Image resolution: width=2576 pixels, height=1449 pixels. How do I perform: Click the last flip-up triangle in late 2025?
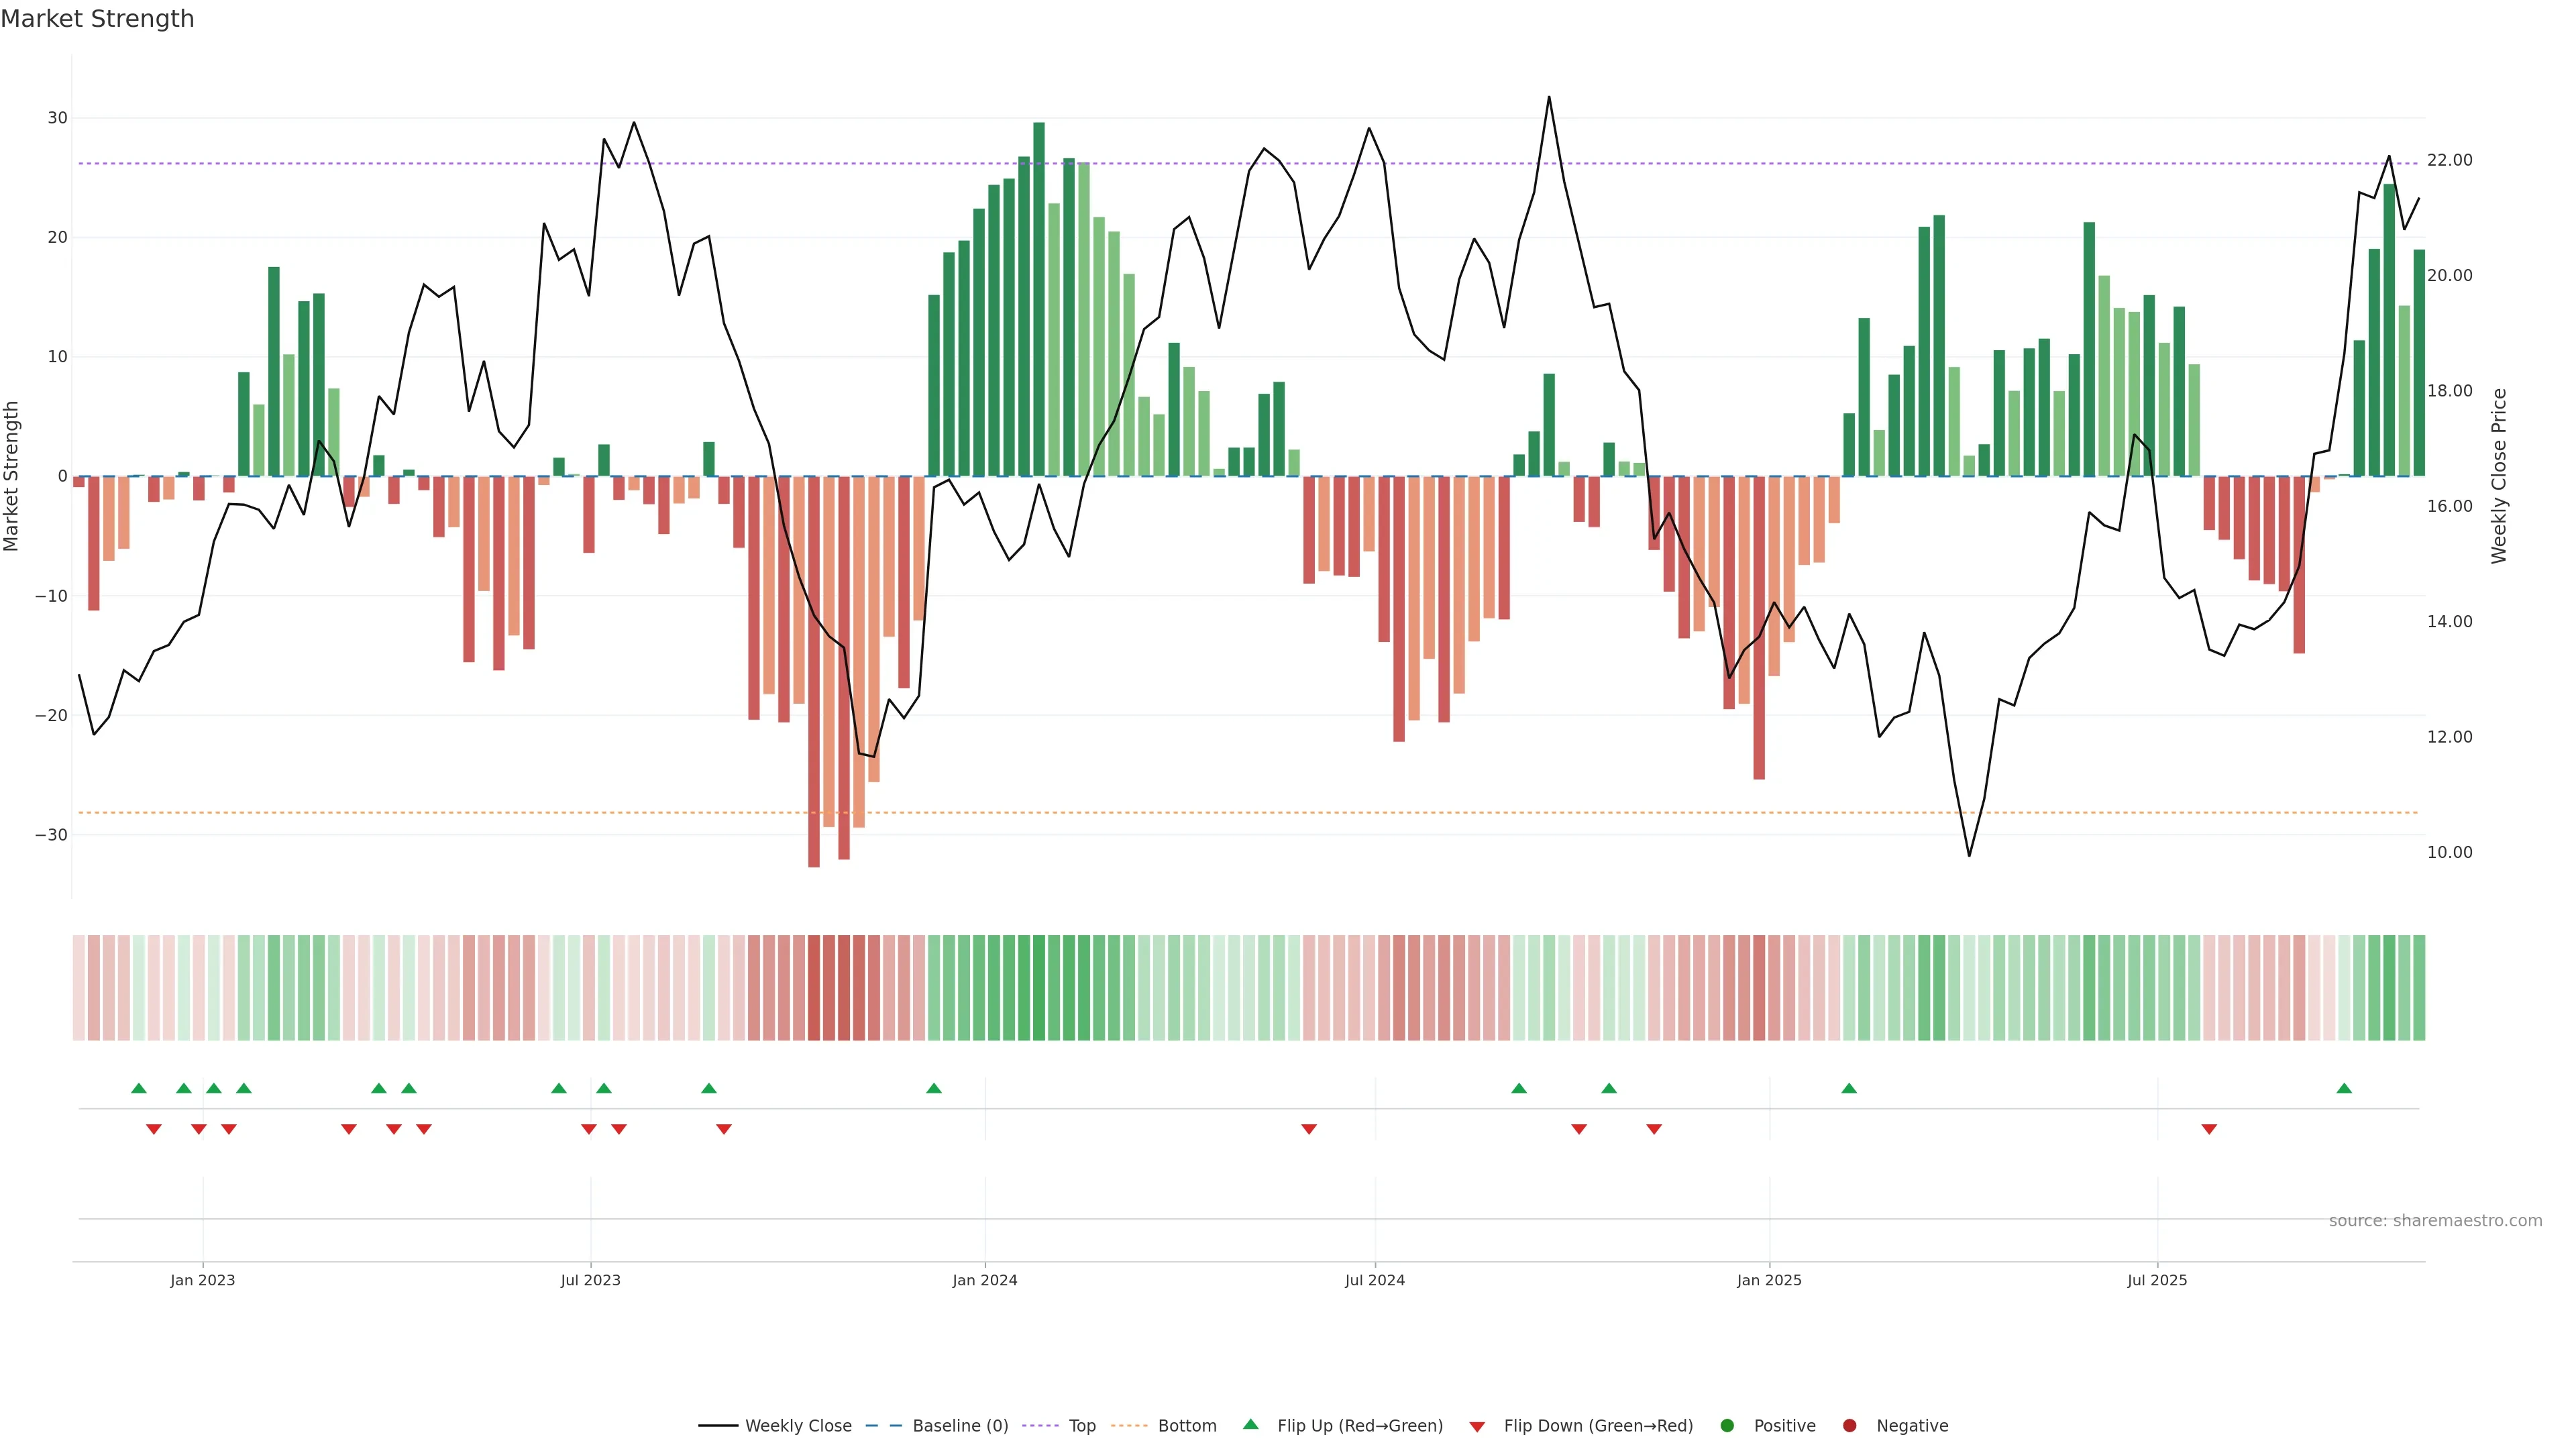pyautogui.click(x=2344, y=1088)
